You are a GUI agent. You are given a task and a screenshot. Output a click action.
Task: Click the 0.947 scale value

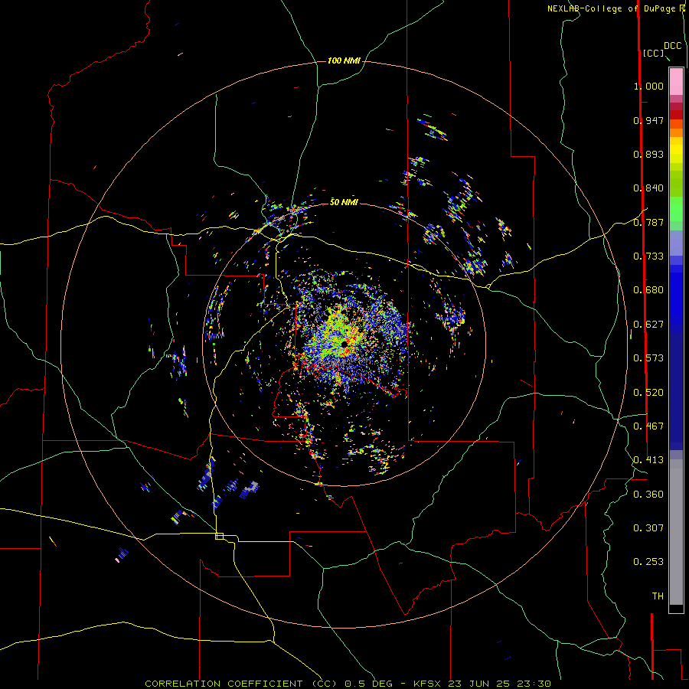point(648,120)
